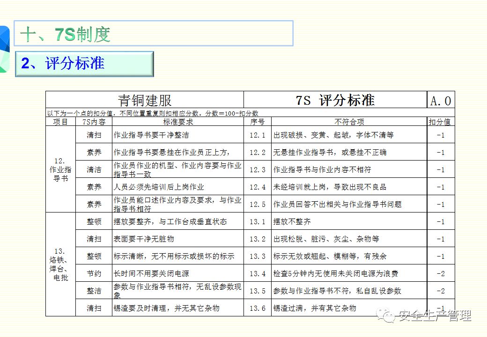Image resolution: width=487 pixels, height=337 pixels.
Task: Click the '节约' cell in row 13.4
Action: pos(94,274)
